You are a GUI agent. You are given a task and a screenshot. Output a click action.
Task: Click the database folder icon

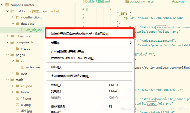pos(17,23)
